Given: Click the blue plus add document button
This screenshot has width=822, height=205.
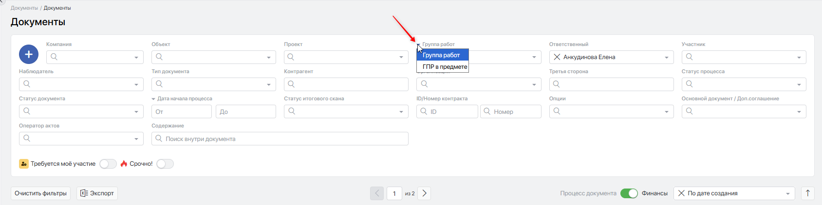Looking at the screenshot, I should 29,54.
